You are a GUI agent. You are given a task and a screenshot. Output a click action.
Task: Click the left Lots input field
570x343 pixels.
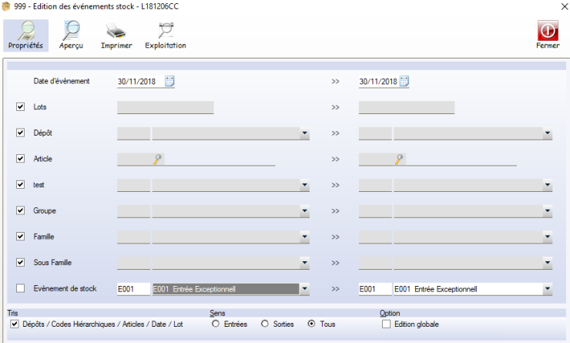coord(165,108)
